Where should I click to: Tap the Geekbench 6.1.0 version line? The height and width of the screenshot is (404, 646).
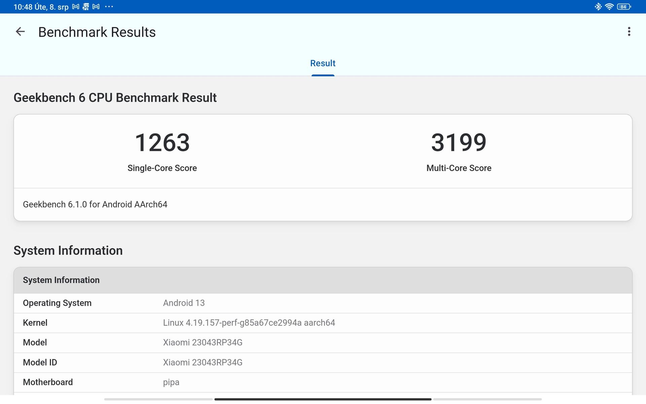tap(95, 204)
